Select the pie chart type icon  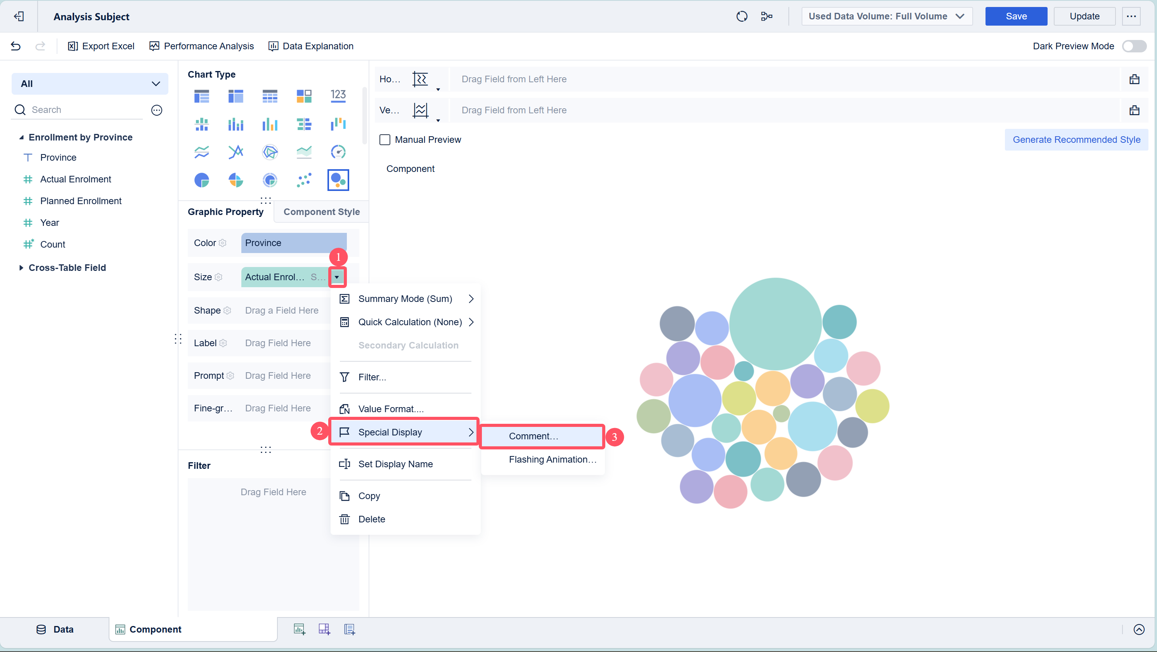202,180
